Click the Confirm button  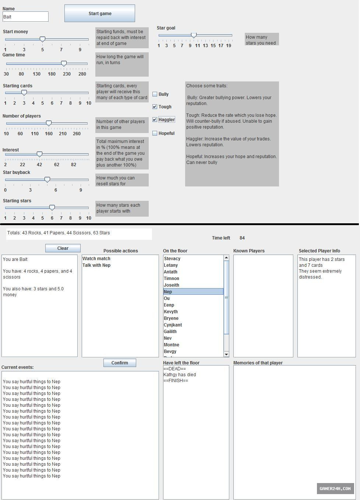pos(120,363)
